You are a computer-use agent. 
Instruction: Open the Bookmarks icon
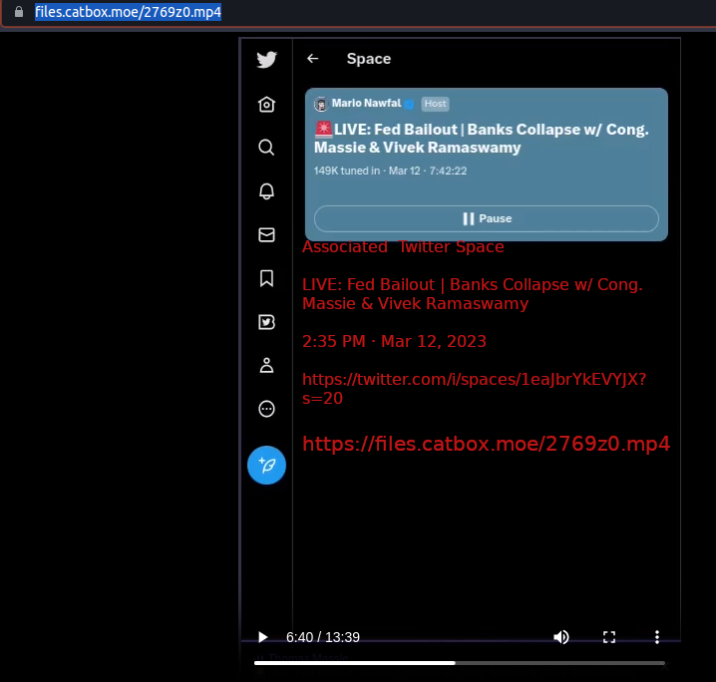(x=266, y=278)
